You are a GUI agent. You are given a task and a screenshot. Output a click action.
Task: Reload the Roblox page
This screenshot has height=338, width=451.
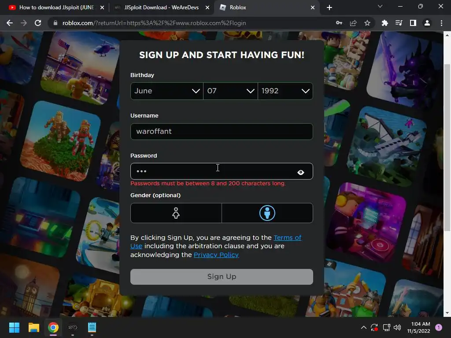tap(38, 23)
